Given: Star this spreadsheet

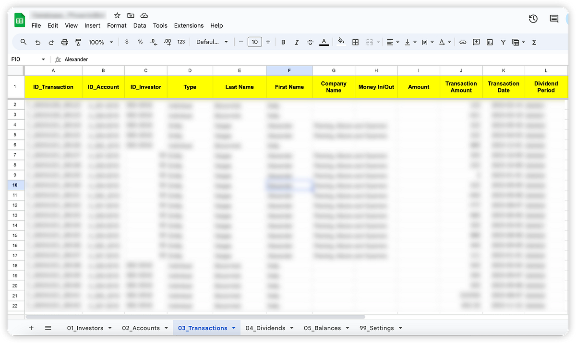Looking at the screenshot, I should 117,15.
